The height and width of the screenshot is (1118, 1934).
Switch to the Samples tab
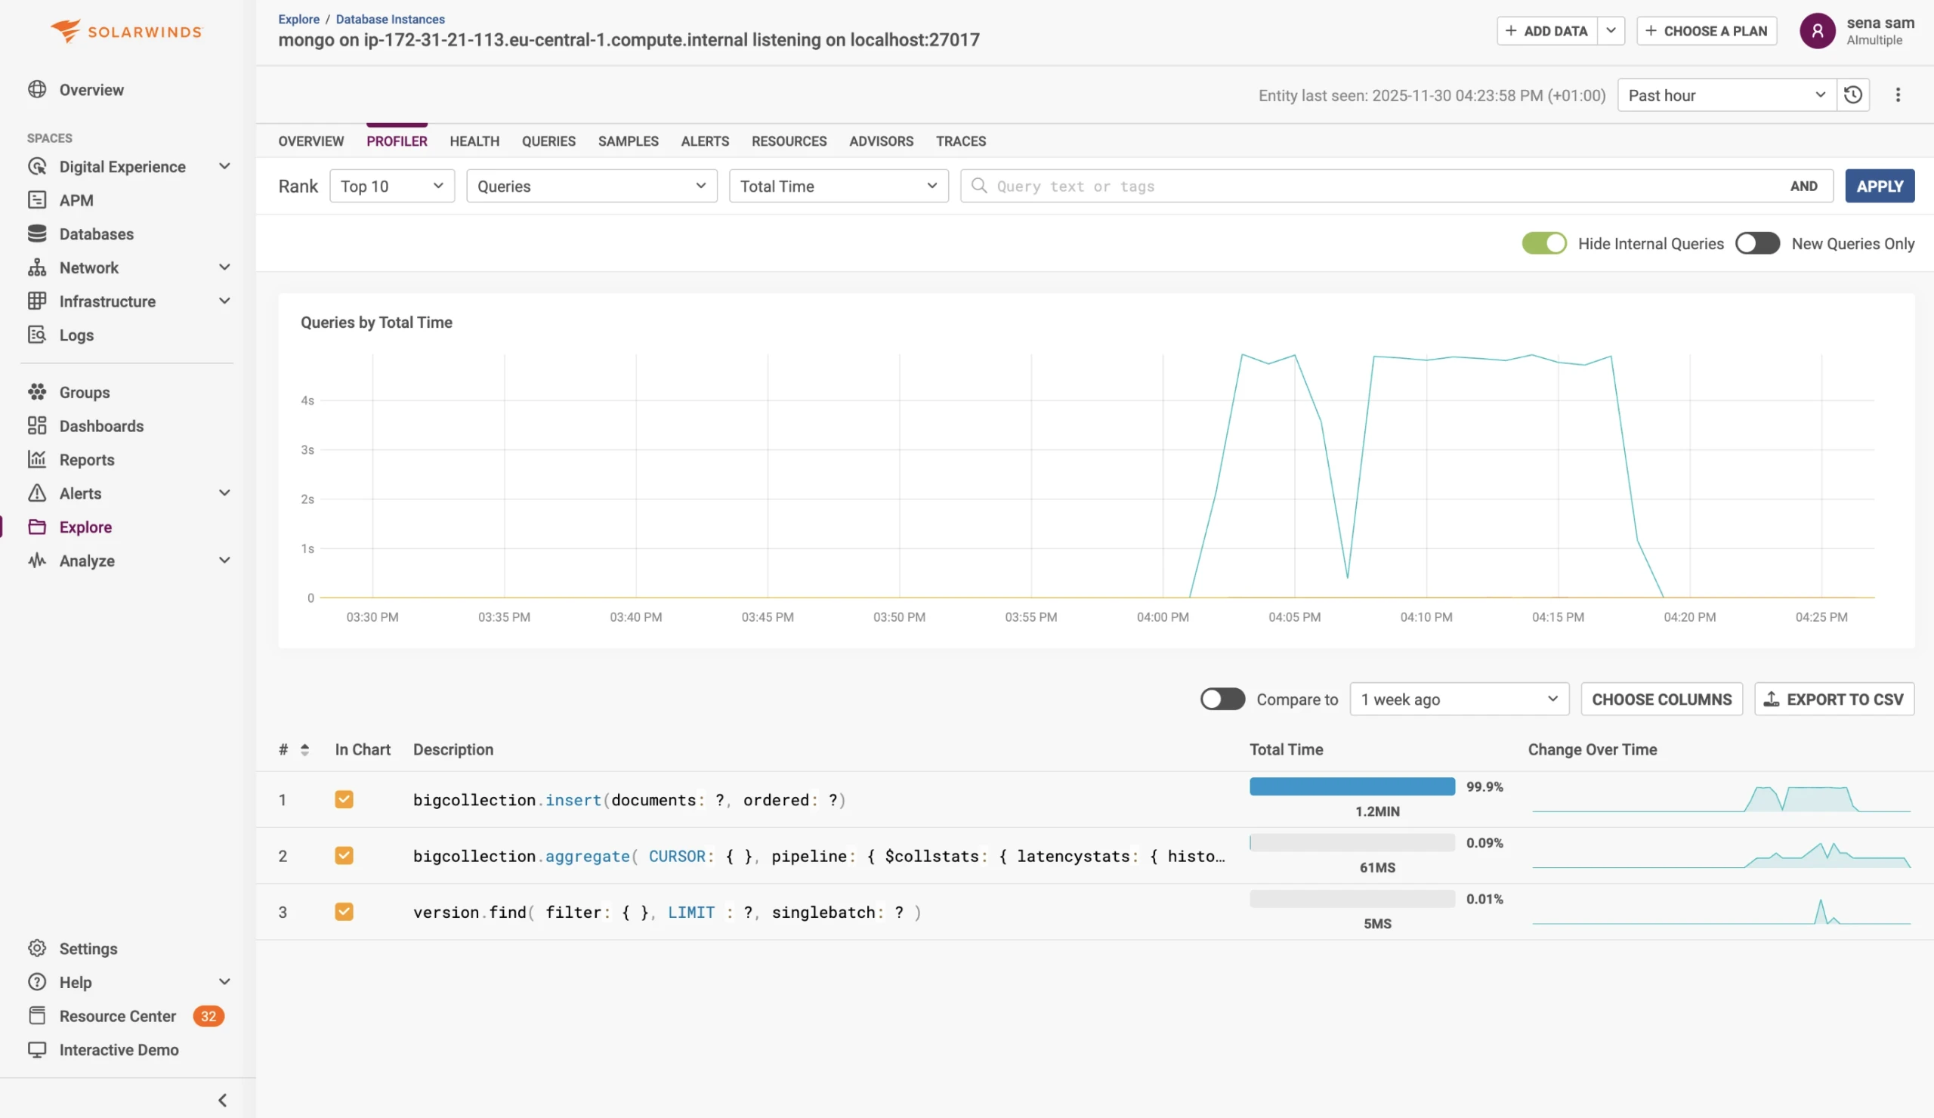coord(628,141)
